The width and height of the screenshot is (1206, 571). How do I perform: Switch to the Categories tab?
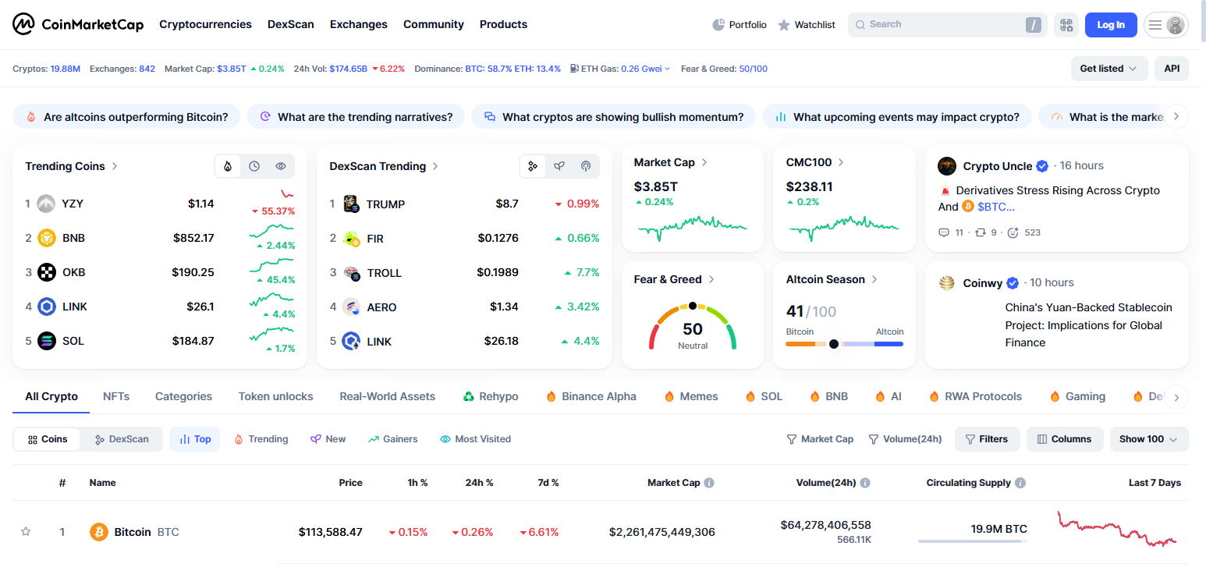pos(183,396)
